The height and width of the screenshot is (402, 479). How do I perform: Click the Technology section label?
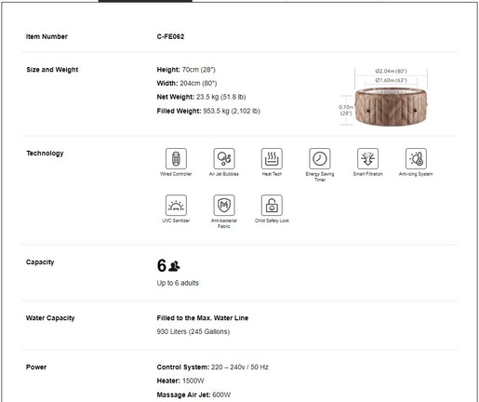(x=45, y=154)
